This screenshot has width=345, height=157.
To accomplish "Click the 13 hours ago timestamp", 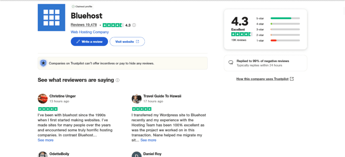I will click(59, 101).
